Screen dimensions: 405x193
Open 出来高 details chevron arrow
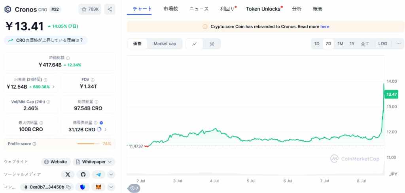tap(53, 87)
